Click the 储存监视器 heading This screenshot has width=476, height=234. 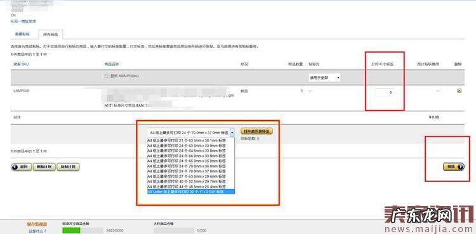37,225
